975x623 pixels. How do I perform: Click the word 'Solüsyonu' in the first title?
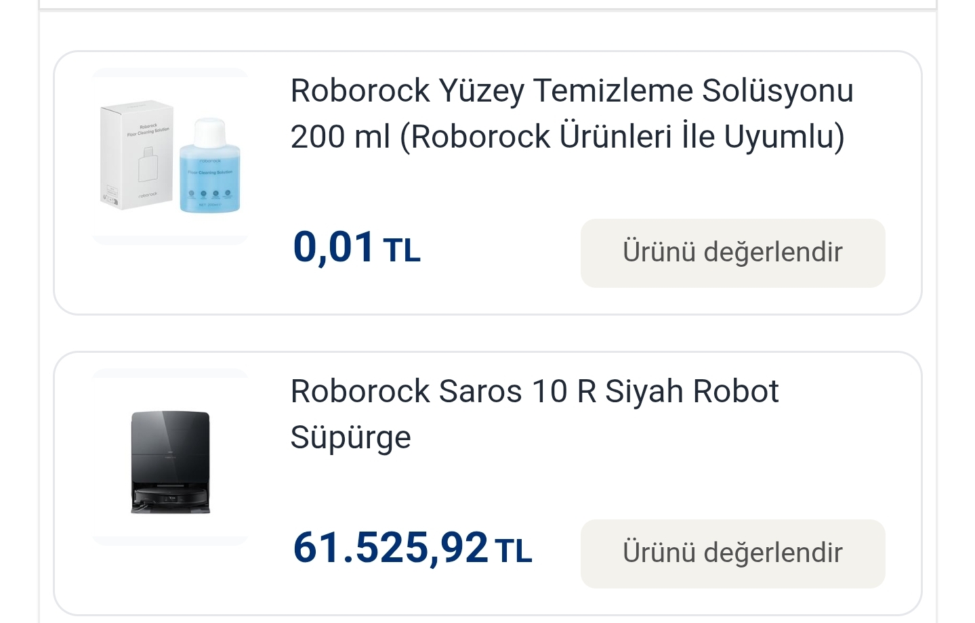pyautogui.click(x=777, y=91)
